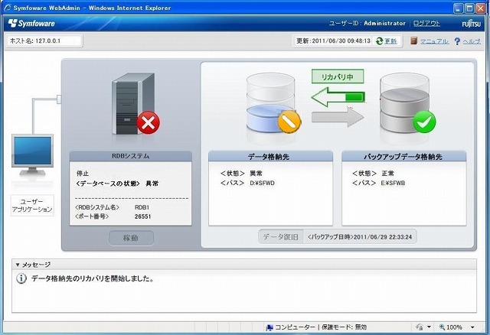Click the ログアウト logout link
The image size is (490, 335).
pyautogui.click(x=426, y=24)
